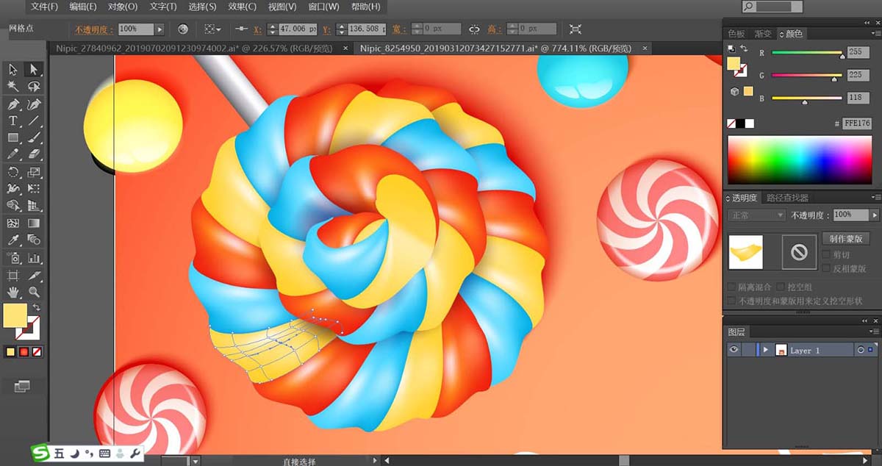Select the Gradient tool
This screenshot has height=466, width=882.
[33, 223]
